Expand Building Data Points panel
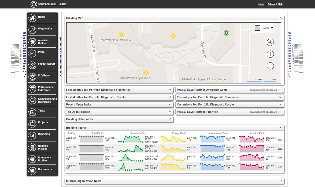This screenshot has height=187, width=315. pyautogui.click(x=170, y=119)
